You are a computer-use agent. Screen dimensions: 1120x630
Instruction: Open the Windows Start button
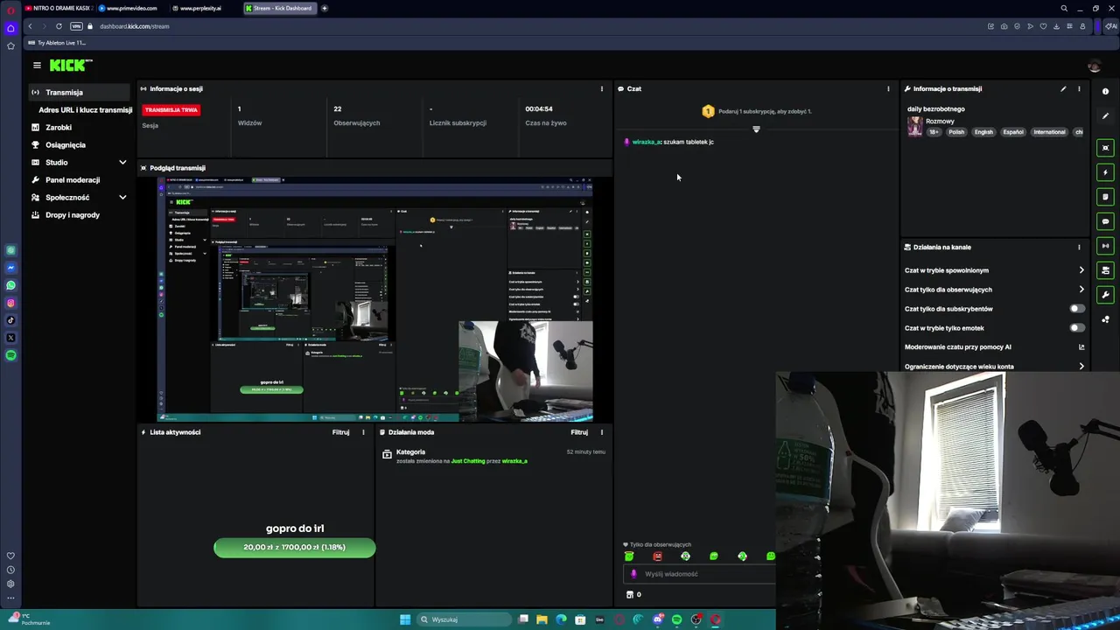[405, 619]
